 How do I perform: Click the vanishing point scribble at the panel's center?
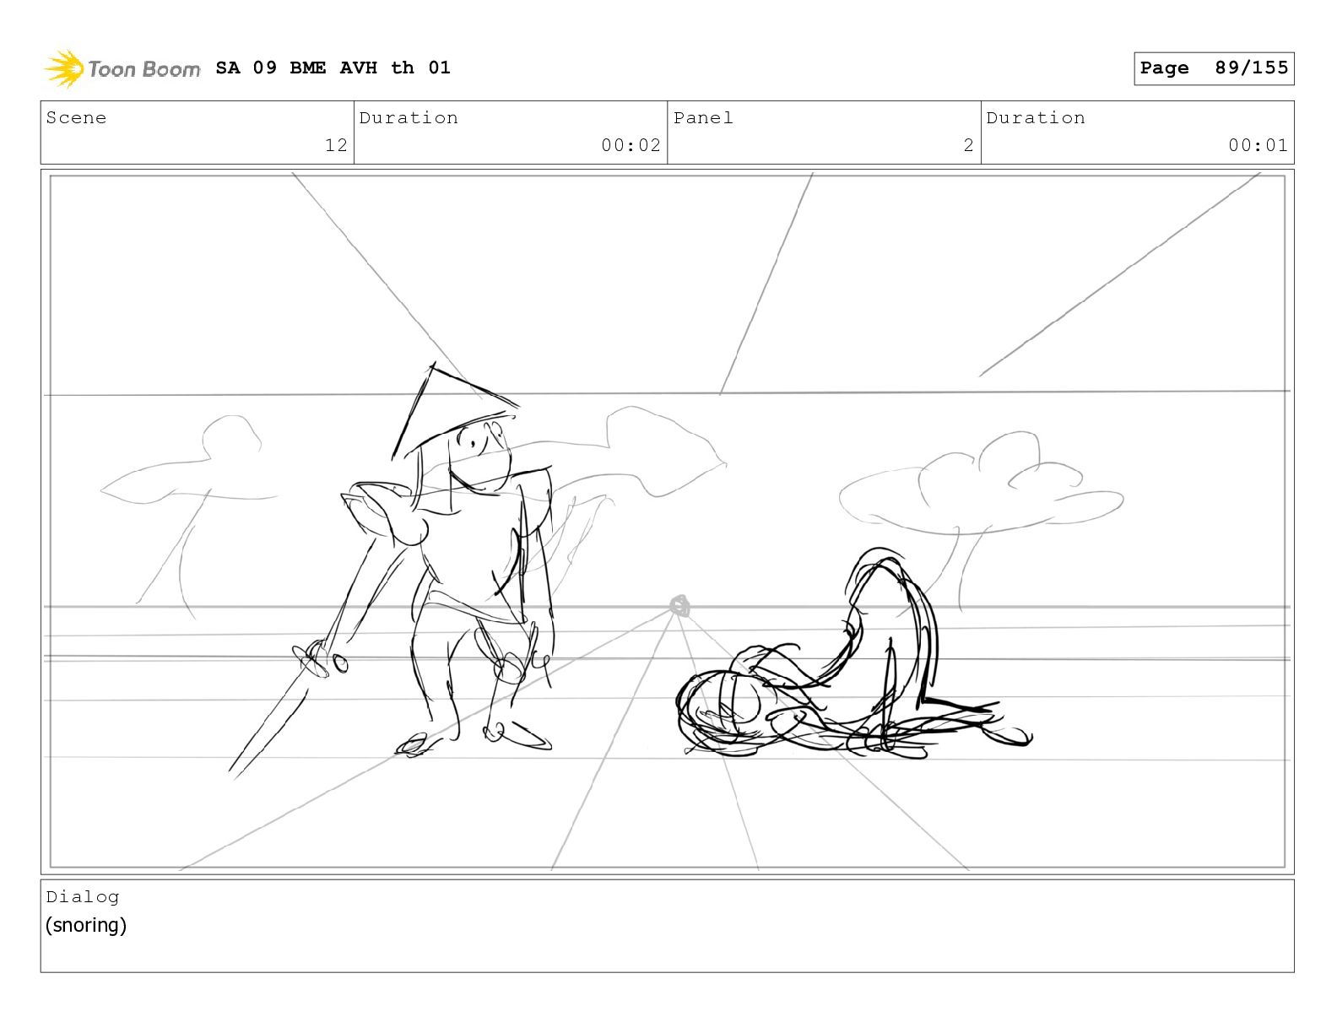[679, 606]
